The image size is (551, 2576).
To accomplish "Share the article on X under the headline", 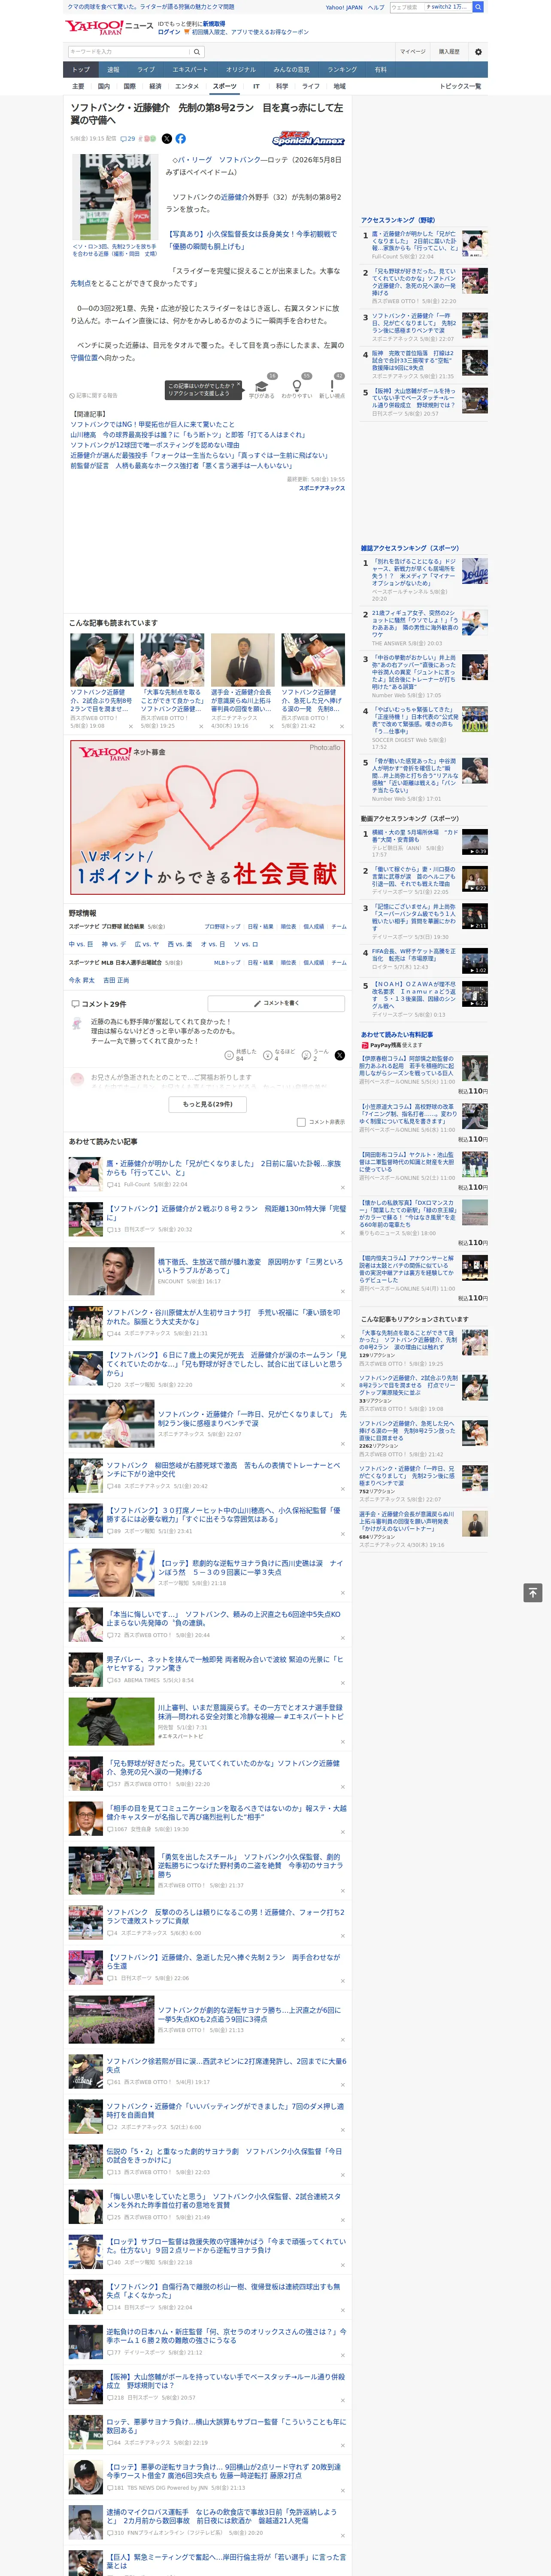I will tap(167, 139).
